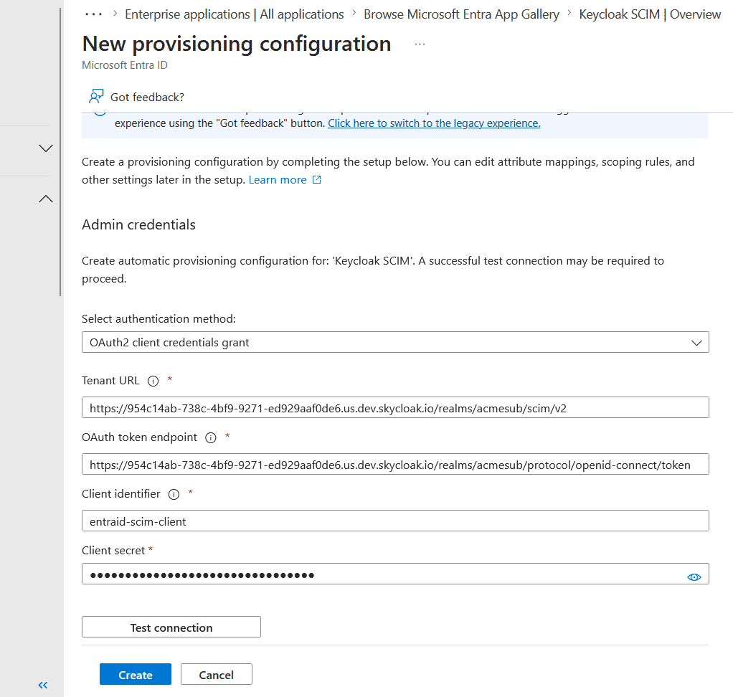Viewport: 733px width, 697px height.
Task: Click the Admin credentials heading
Action: tap(139, 225)
